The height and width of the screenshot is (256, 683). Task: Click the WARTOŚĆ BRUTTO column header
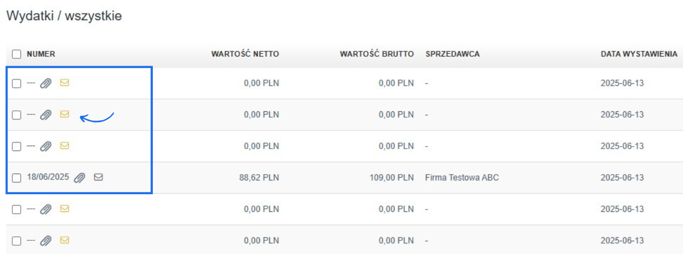(376, 54)
